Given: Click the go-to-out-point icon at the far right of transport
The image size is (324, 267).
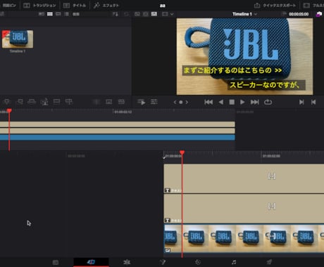Looking at the screenshot, I should tap(313, 102).
